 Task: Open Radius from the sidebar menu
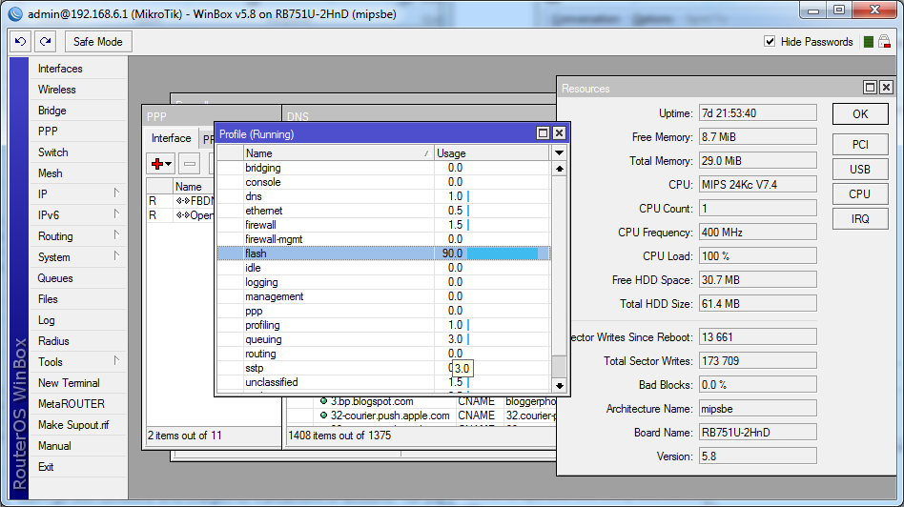click(x=77, y=341)
